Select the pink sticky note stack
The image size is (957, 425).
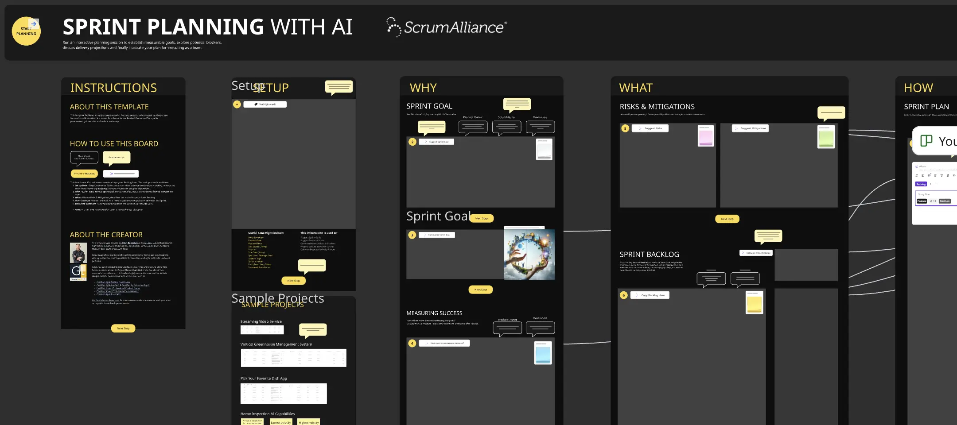pyautogui.click(x=706, y=136)
